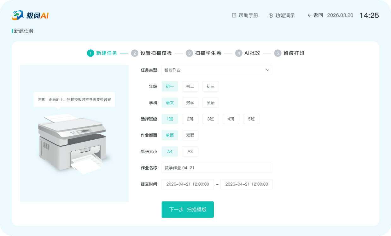Pick class 4班

tap(231, 119)
